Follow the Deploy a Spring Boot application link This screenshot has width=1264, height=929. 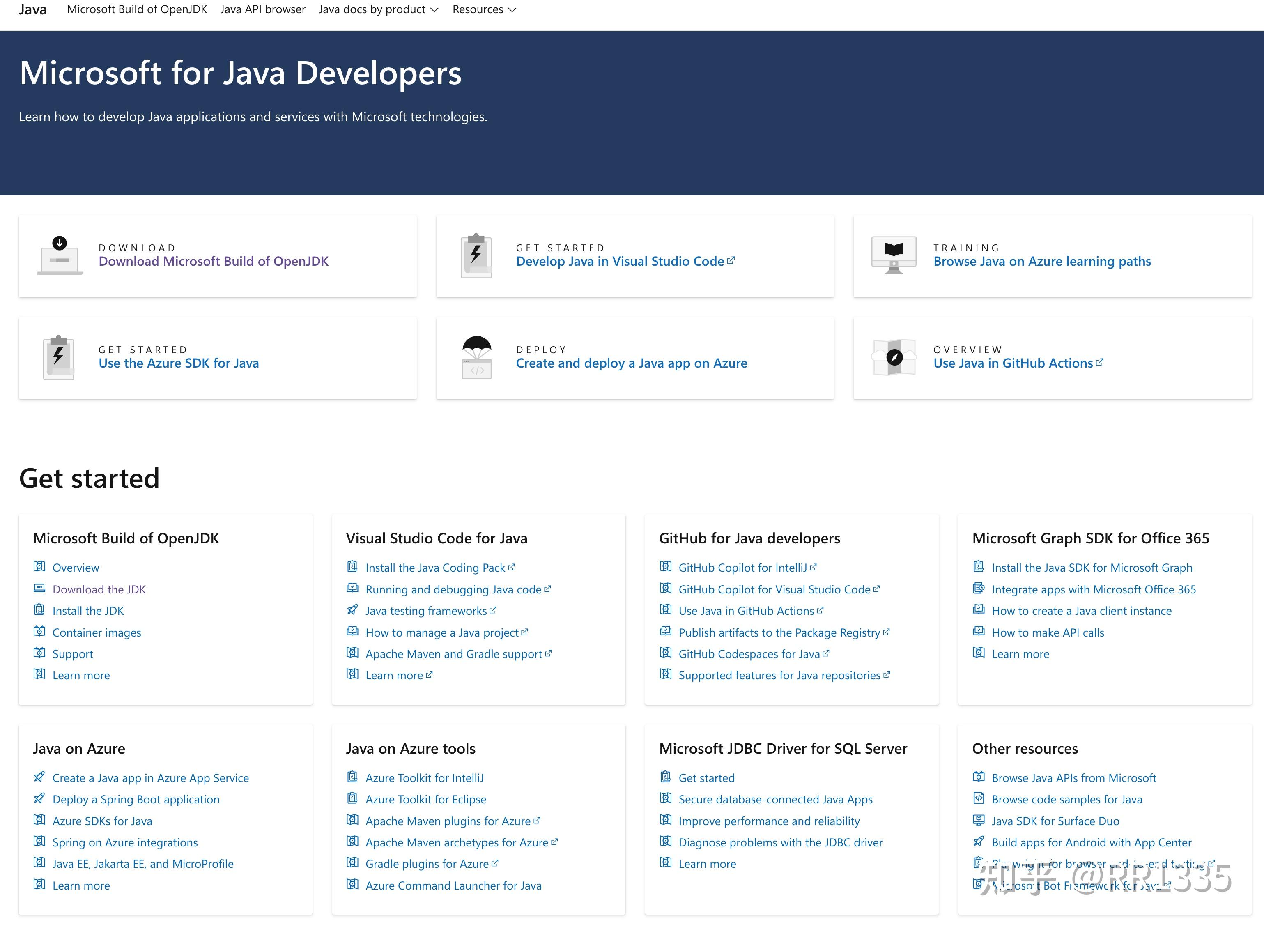click(x=136, y=798)
